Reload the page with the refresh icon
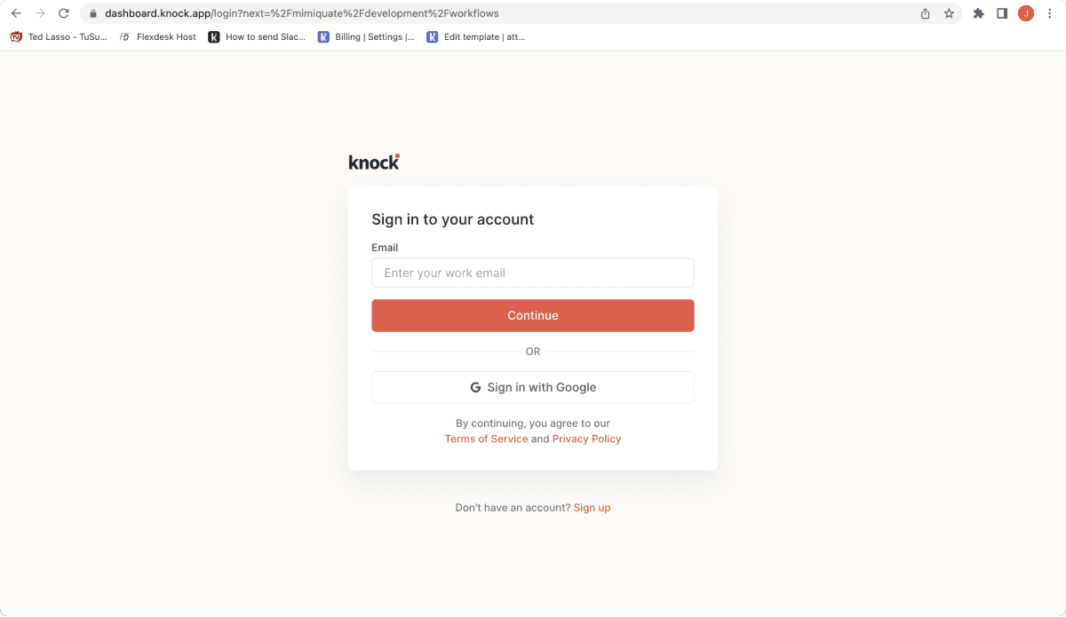This screenshot has width=1066, height=617. click(x=62, y=13)
